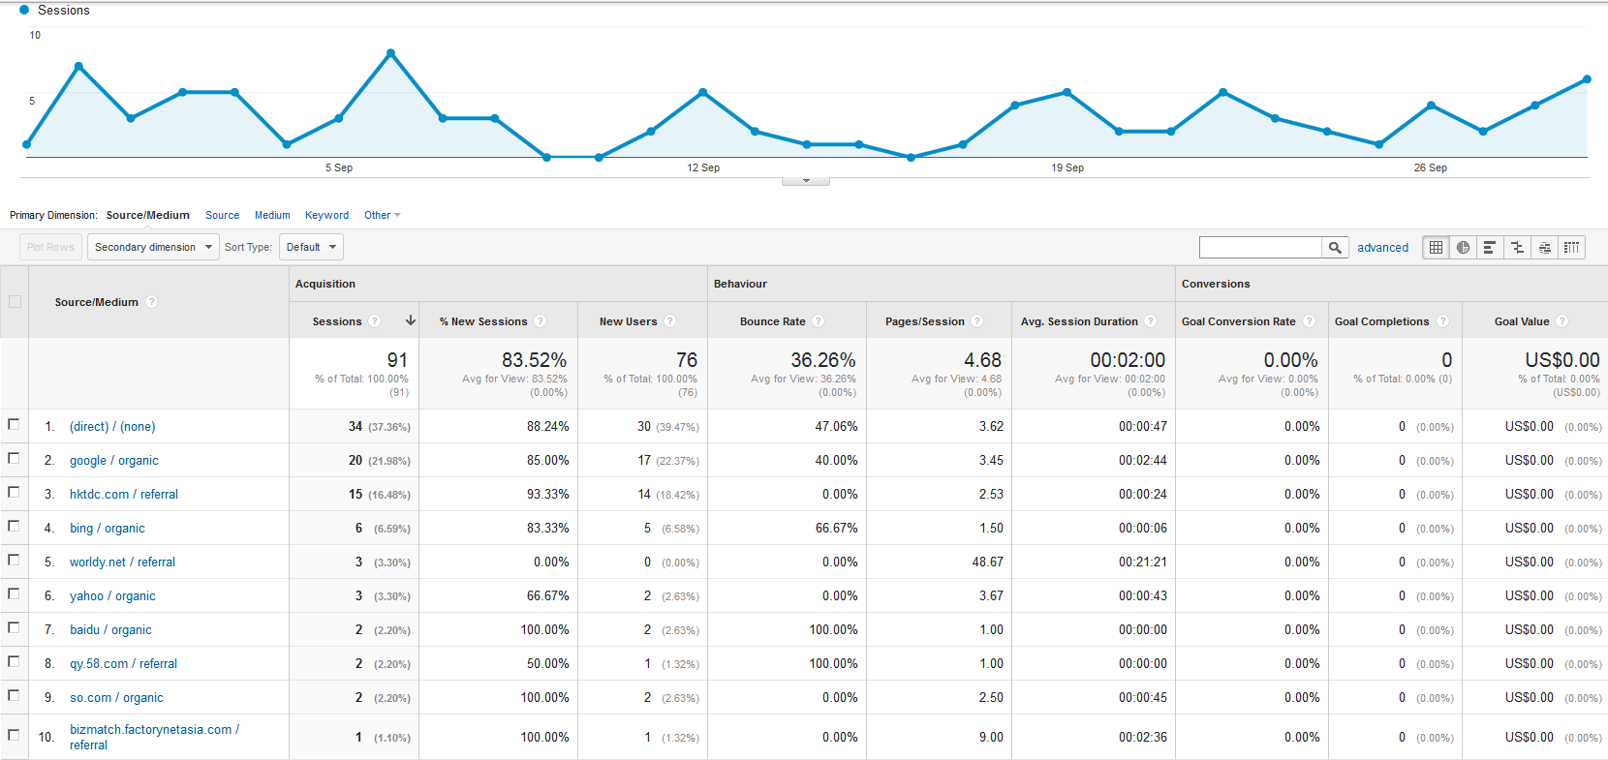Open the Sort Type Default dropdown
This screenshot has height=760, width=1608.
[x=311, y=247]
